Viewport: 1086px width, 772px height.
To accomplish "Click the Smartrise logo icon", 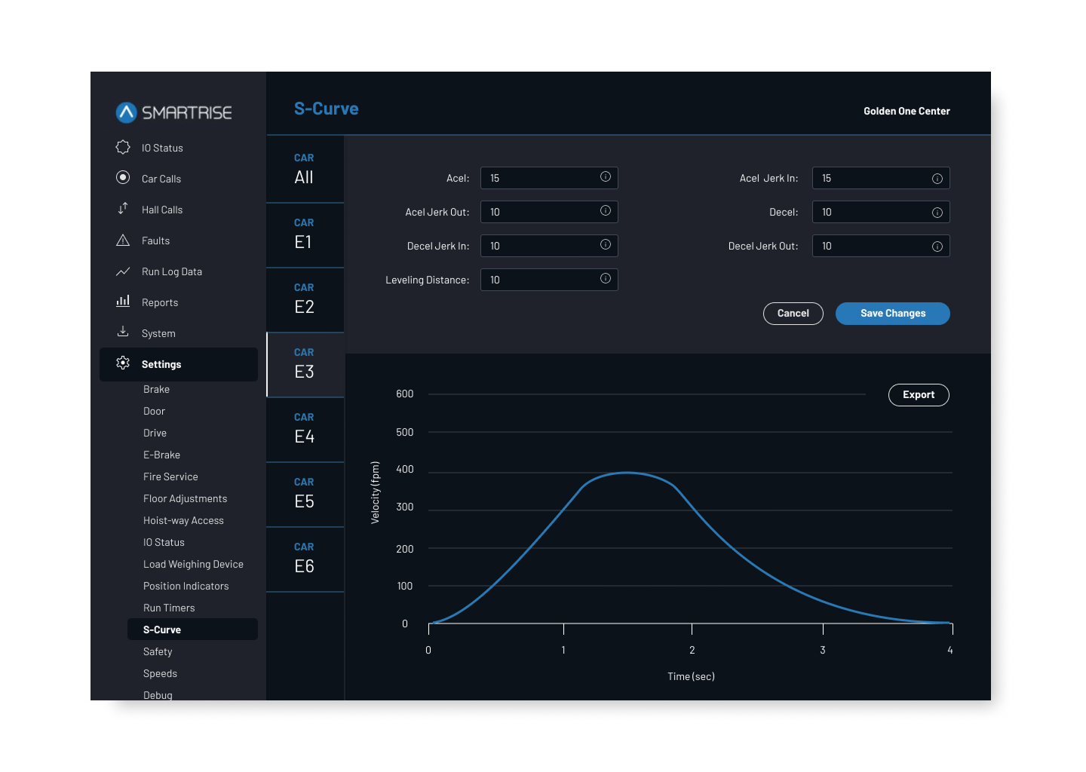I will point(126,112).
